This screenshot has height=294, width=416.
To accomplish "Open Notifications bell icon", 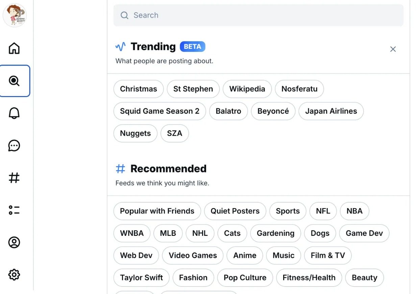I will 14,113.
